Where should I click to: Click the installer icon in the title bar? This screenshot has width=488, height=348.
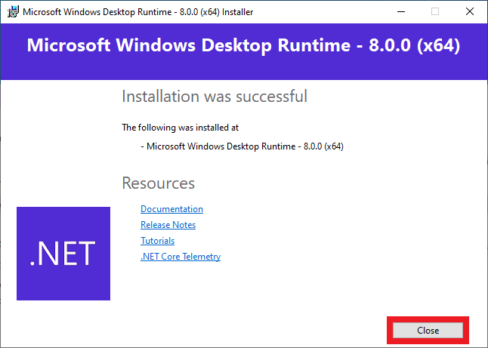tap(11, 11)
